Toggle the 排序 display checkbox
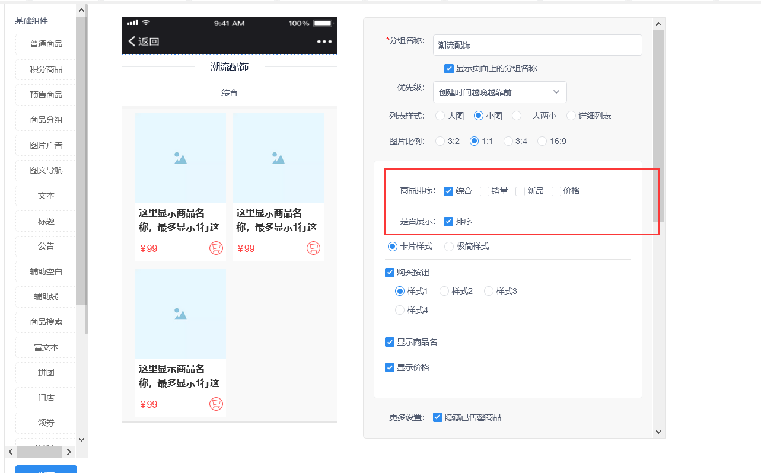Screen dimensions: 761x473 coord(448,221)
